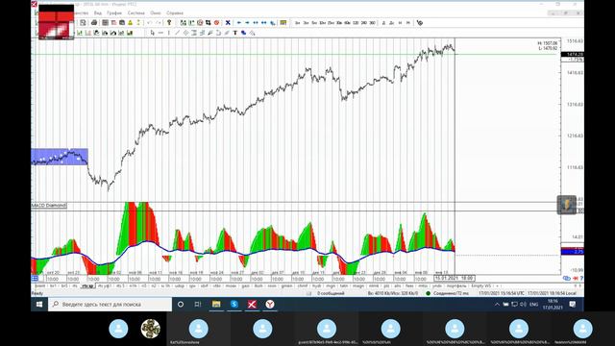Screen dimensions: 615x346
Task: Click the 0 сообщений status entry
Action: point(331,293)
